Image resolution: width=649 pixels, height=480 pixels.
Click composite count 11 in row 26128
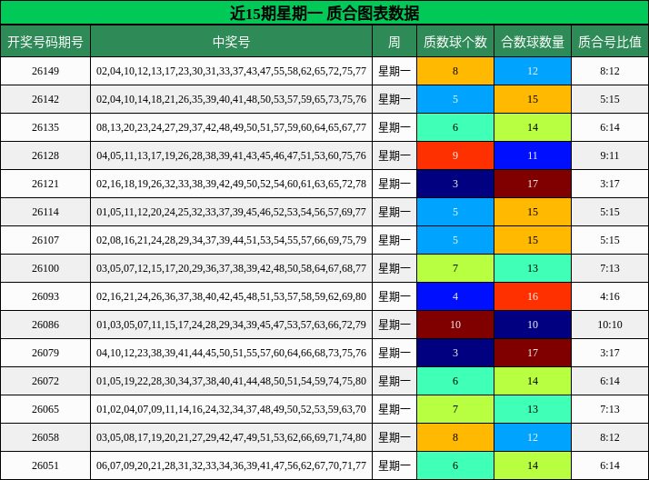pyautogui.click(x=533, y=155)
